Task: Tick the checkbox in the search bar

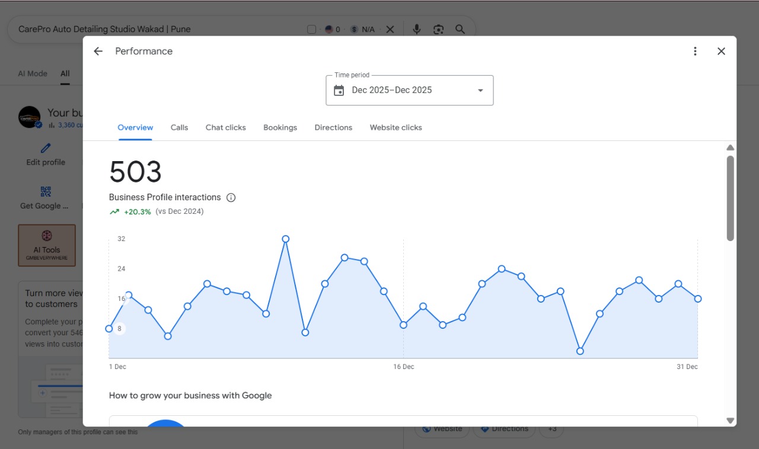Action: [312, 30]
